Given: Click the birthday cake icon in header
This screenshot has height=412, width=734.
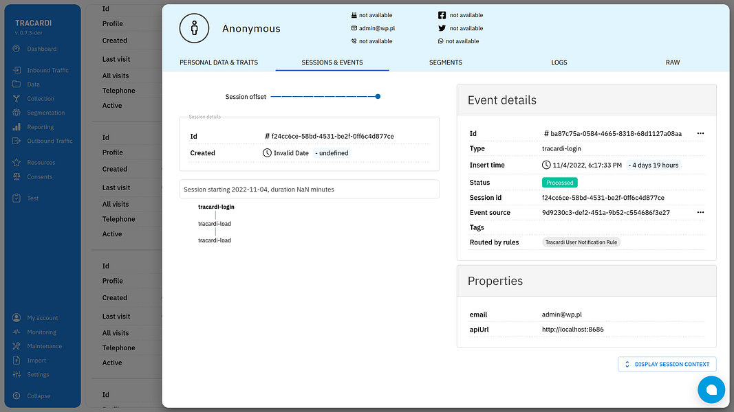Looking at the screenshot, I should [354, 15].
